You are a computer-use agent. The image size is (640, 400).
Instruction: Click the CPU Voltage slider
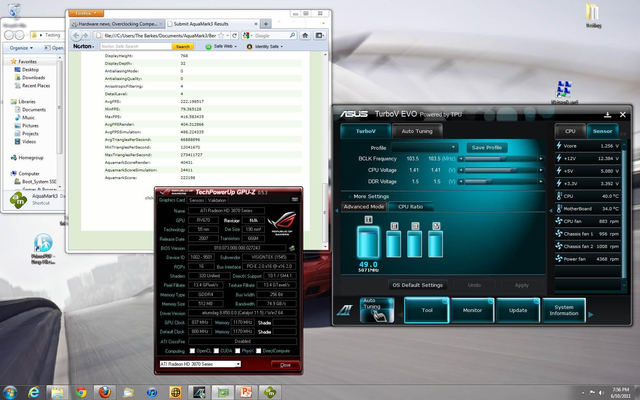pyautogui.click(x=501, y=170)
